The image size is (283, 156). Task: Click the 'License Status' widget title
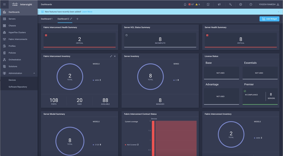[211, 56]
